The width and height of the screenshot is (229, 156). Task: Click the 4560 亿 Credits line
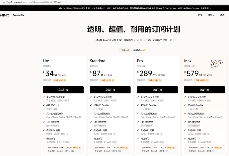148,105
